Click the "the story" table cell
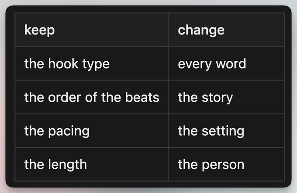 pos(227,97)
